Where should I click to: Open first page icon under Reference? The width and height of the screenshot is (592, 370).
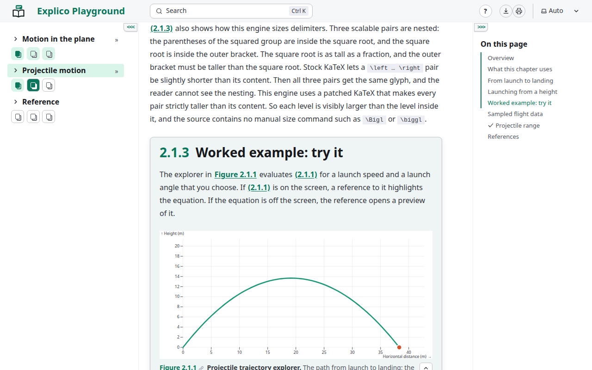click(x=18, y=117)
